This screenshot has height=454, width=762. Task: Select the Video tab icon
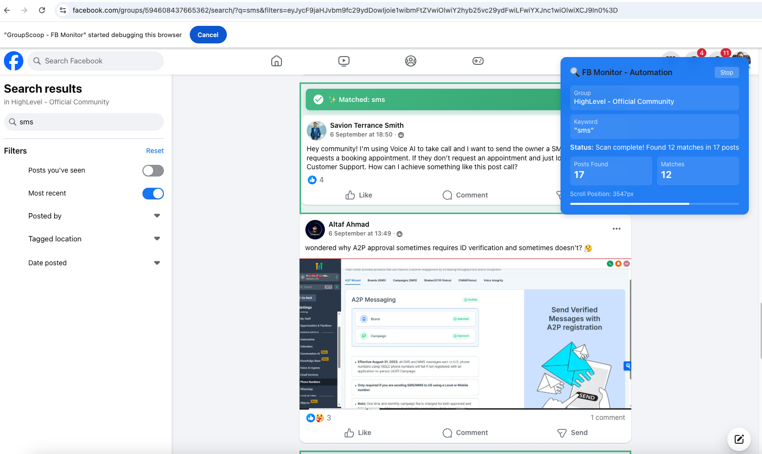click(343, 61)
